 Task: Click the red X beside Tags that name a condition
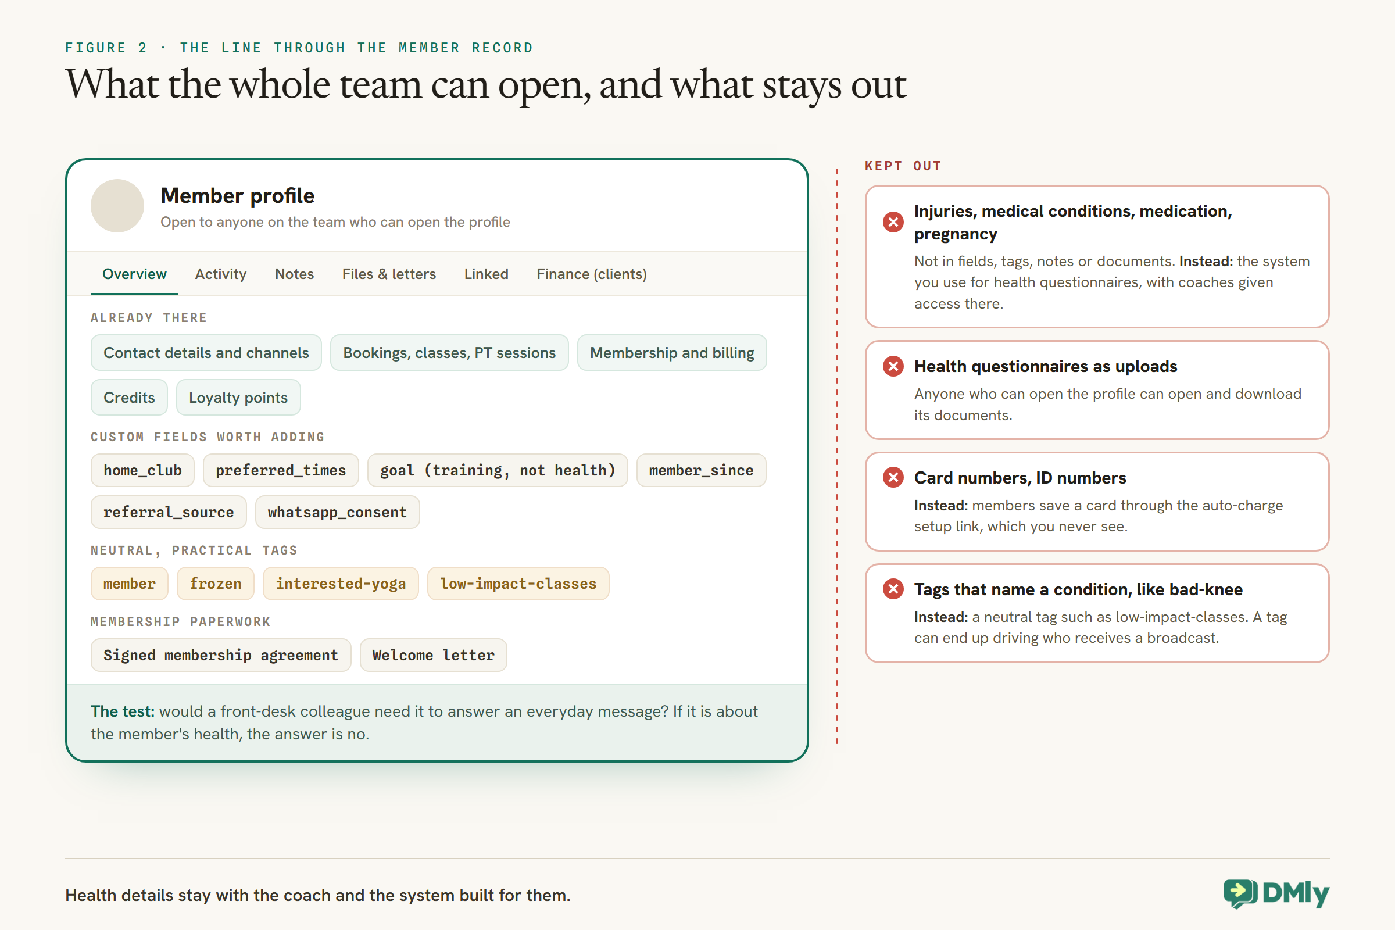[x=893, y=589]
